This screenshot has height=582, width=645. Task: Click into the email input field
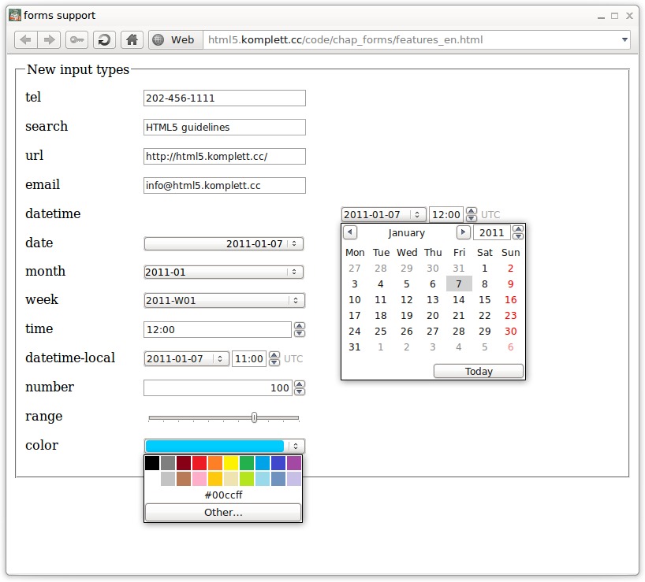[x=224, y=186]
